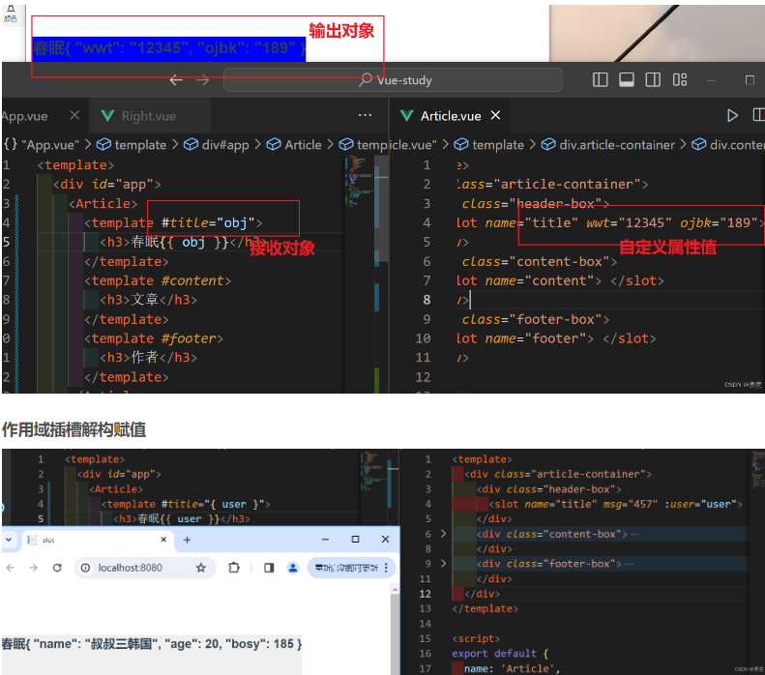
Task: Expand the collapsed footer-box div fold arrow
Action: 443,563
